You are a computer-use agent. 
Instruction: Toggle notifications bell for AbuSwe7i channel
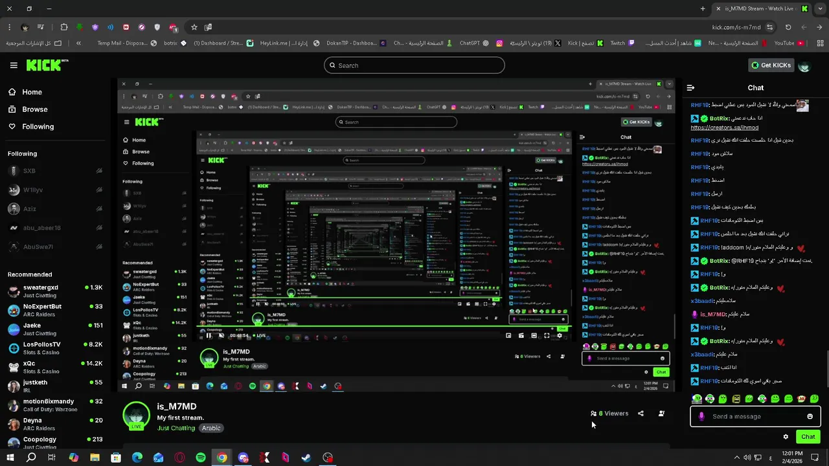(x=99, y=247)
